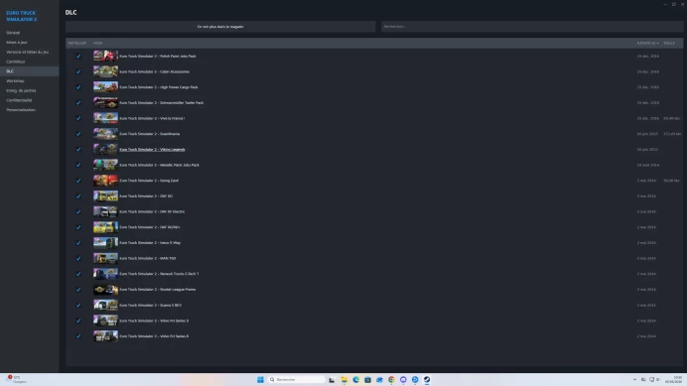Screen dimensions: 687x386
Task: Sort by Installer column header
Action: (x=77, y=43)
